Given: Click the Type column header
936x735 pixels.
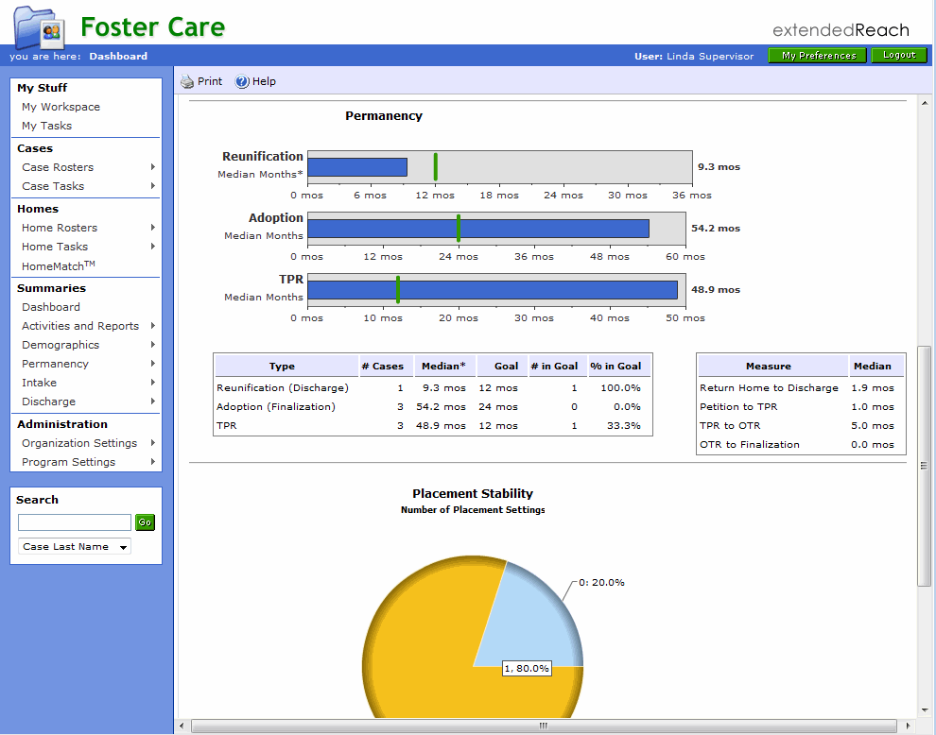Looking at the screenshot, I should tap(282, 367).
